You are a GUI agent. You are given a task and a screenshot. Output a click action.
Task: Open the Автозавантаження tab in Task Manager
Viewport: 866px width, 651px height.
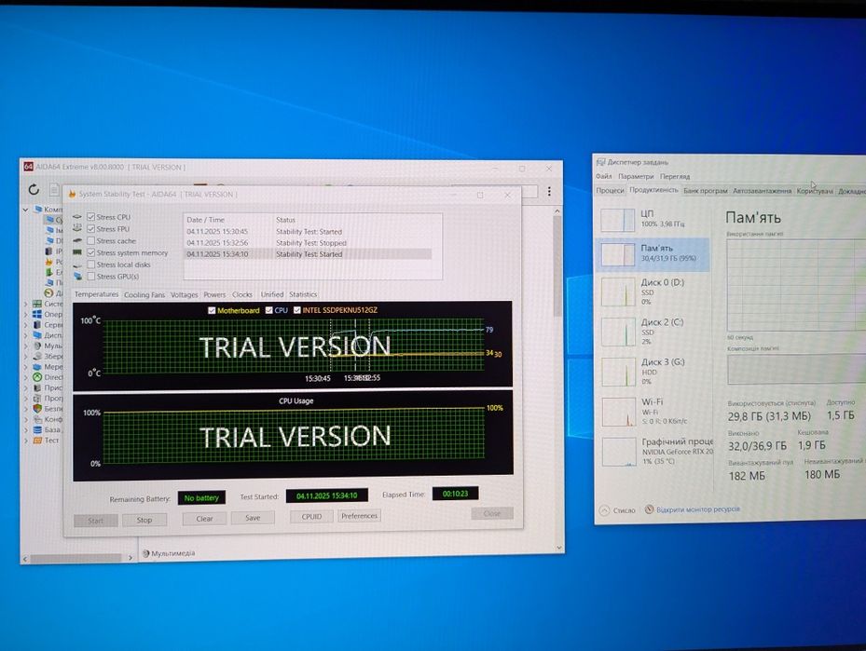click(x=762, y=191)
